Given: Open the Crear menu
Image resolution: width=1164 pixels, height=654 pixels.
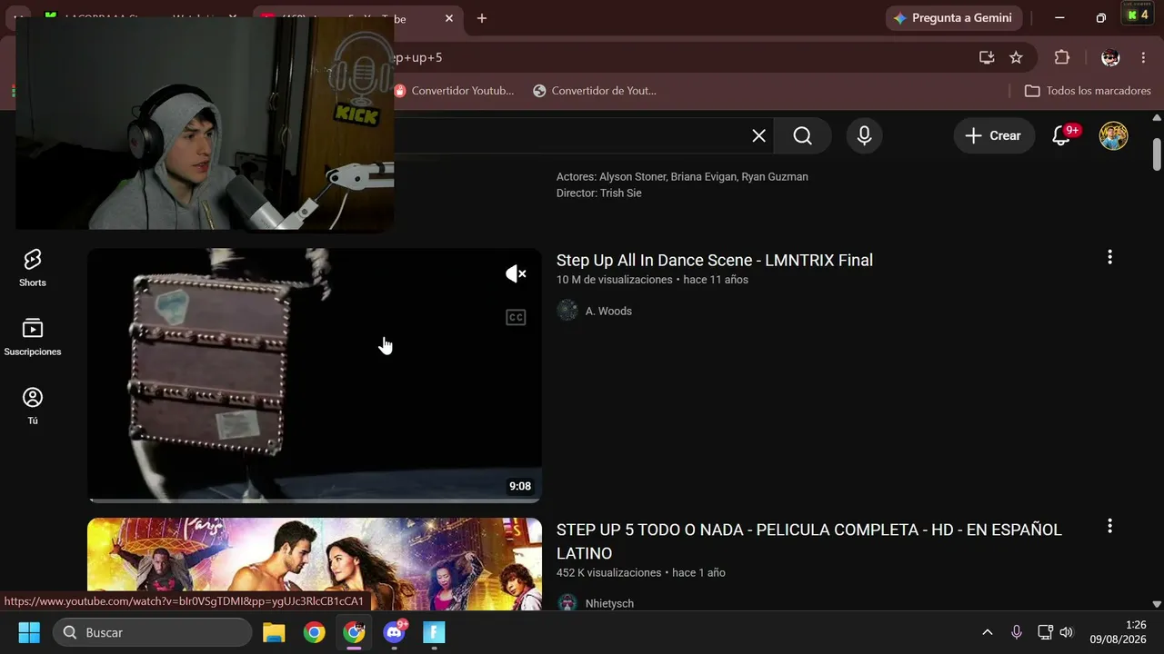Looking at the screenshot, I should click(994, 135).
